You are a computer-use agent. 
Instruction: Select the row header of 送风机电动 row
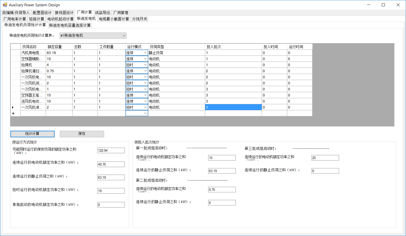coord(15,101)
